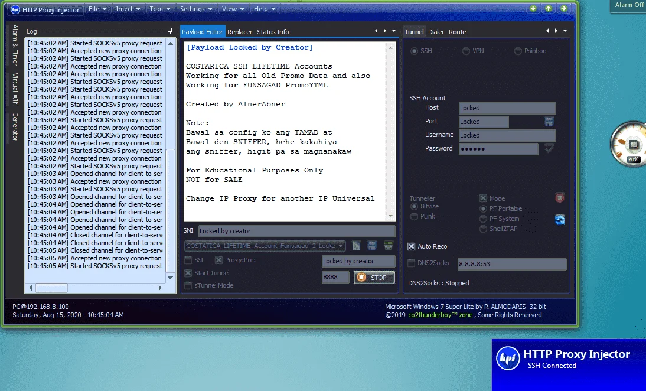
Task: Toggle the Proxy:Port checkbox
Action: 218,260
